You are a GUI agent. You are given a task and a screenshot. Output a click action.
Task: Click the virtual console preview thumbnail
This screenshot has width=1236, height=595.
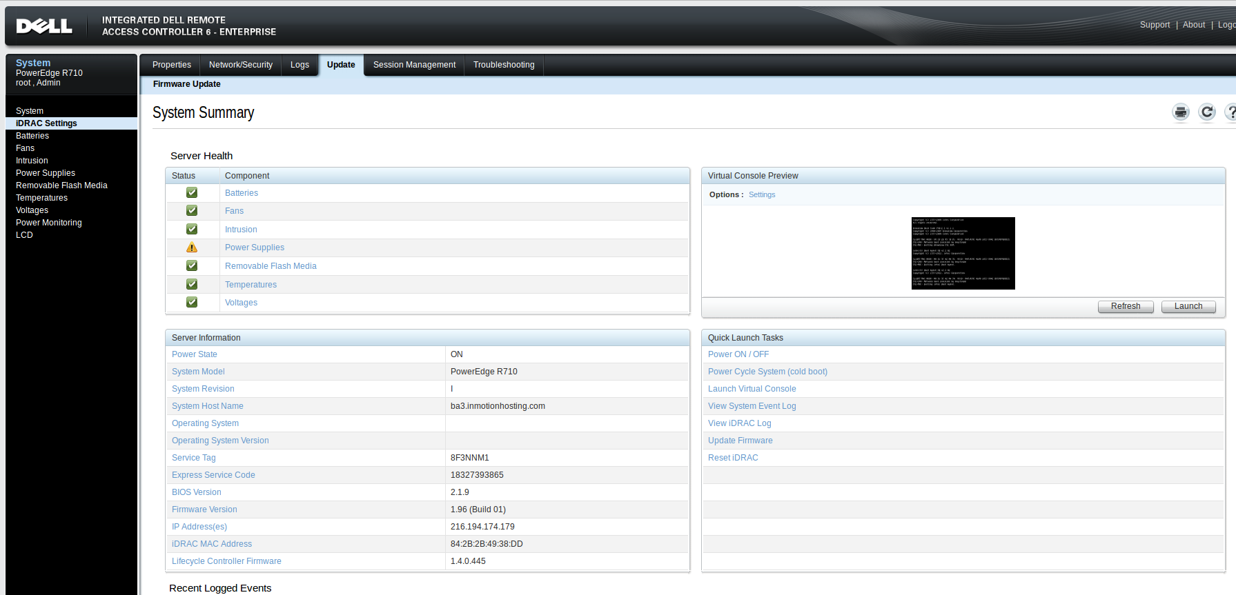963,253
